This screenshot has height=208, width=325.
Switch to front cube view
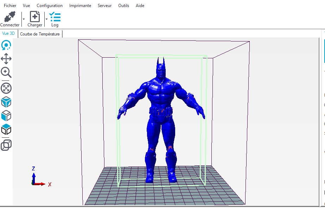[x=6, y=116]
